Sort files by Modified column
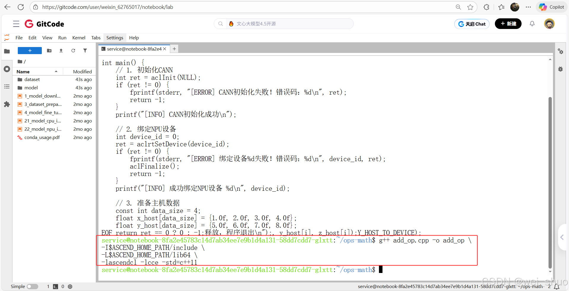This screenshot has width=569, height=291. click(79, 72)
